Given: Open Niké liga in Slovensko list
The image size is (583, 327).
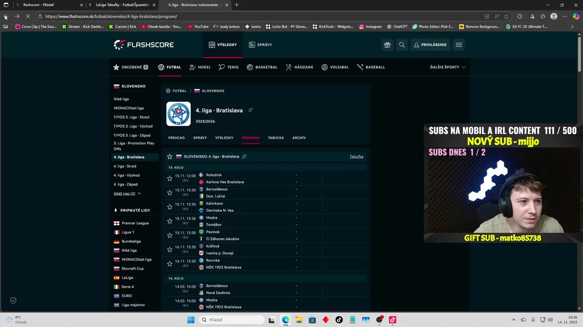Looking at the screenshot, I should 121,99.
